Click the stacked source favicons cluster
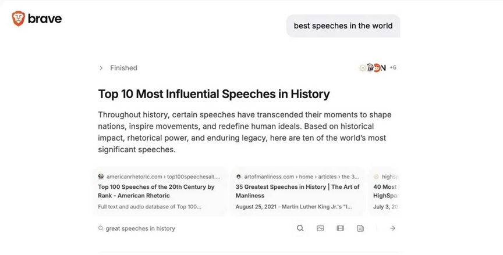This screenshot has width=503, height=255. coord(373,68)
